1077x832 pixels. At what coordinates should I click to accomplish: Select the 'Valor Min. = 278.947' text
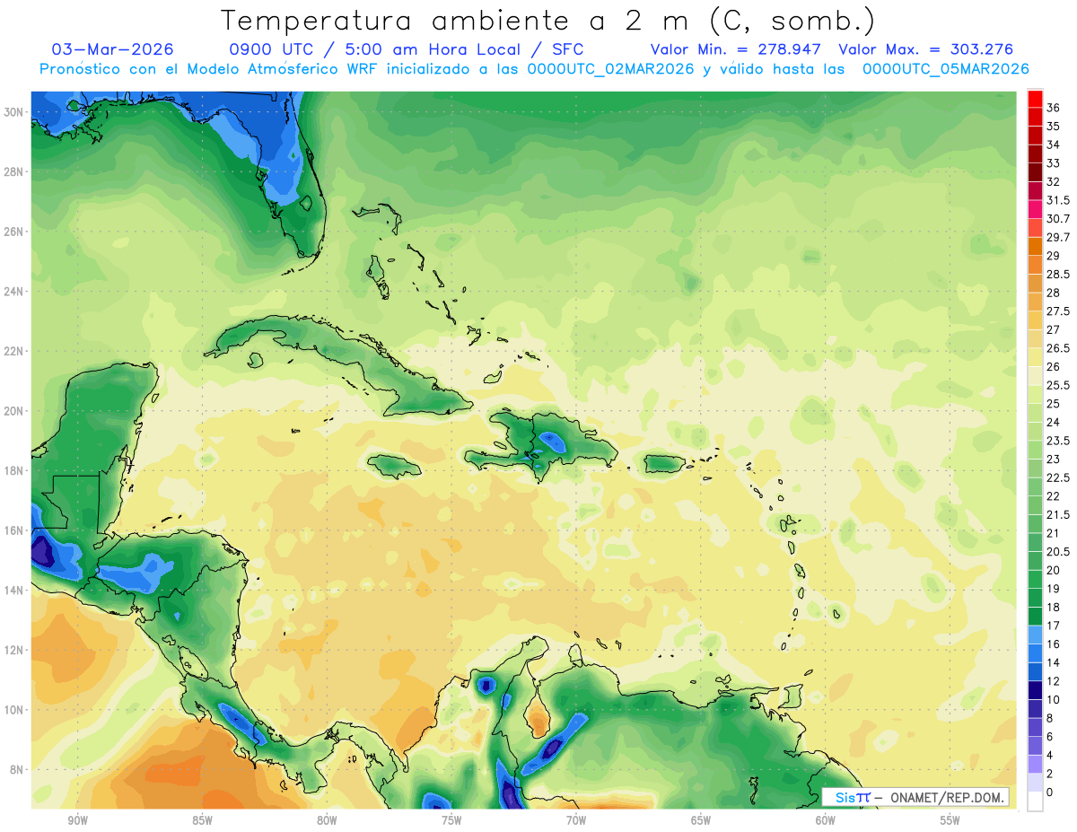pos(735,49)
